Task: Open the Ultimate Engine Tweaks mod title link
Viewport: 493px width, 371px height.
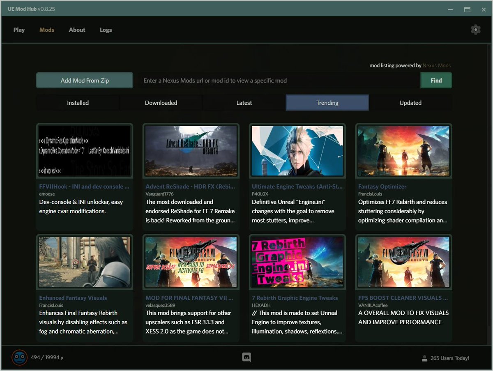Action: (x=297, y=186)
